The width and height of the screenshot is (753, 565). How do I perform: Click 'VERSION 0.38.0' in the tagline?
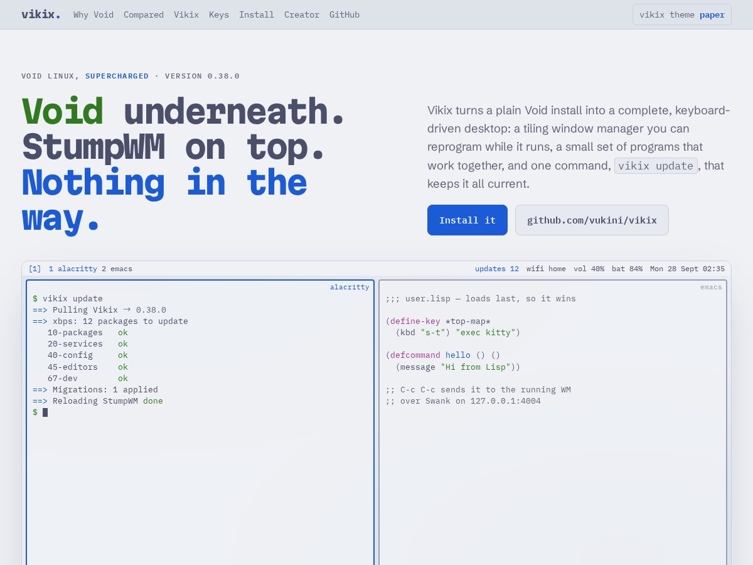click(202, 76)
